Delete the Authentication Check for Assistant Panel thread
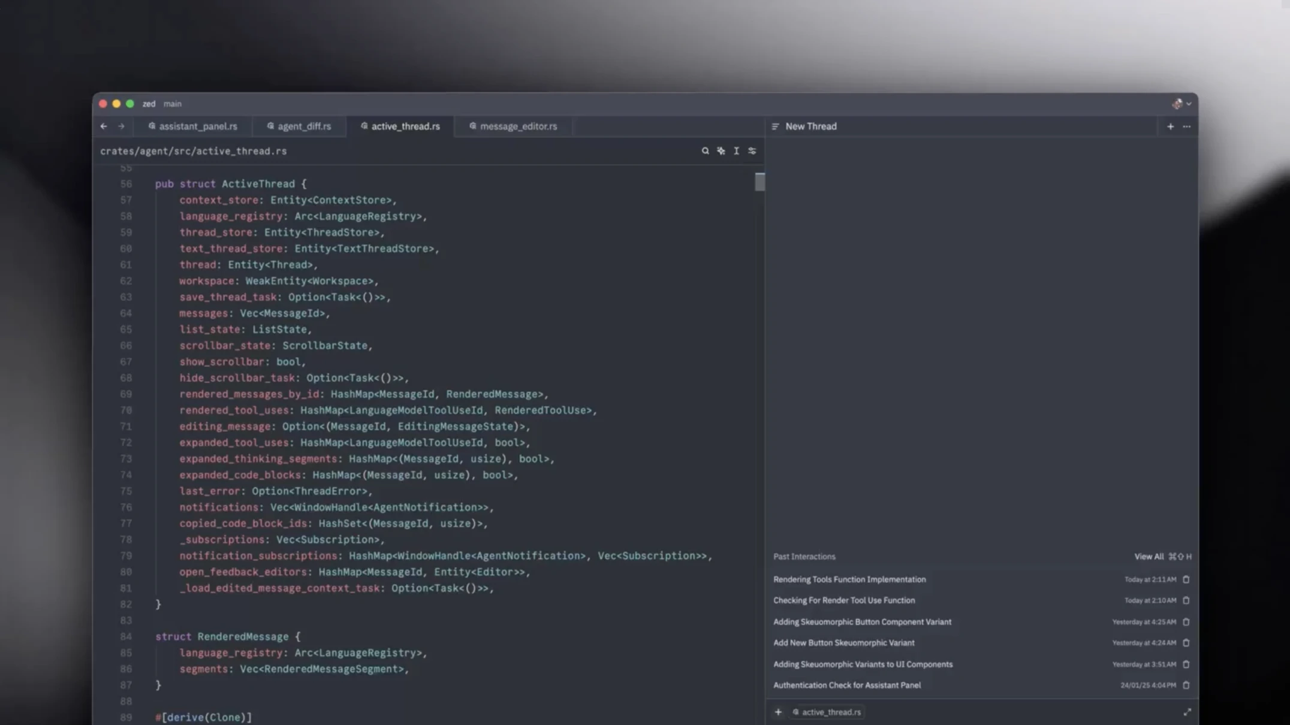 1186,685
